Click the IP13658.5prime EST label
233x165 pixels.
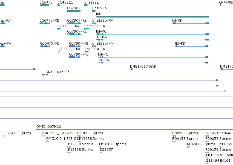(x=80, y=144)
